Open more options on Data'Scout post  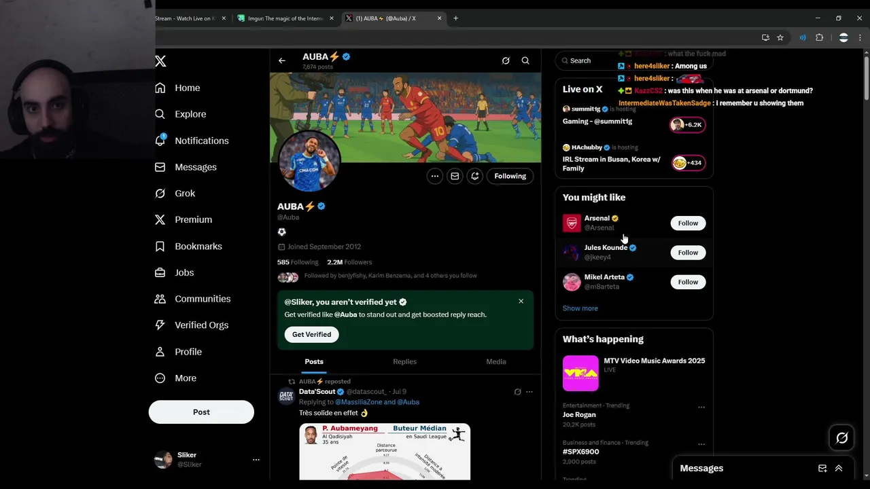(529, 392)
